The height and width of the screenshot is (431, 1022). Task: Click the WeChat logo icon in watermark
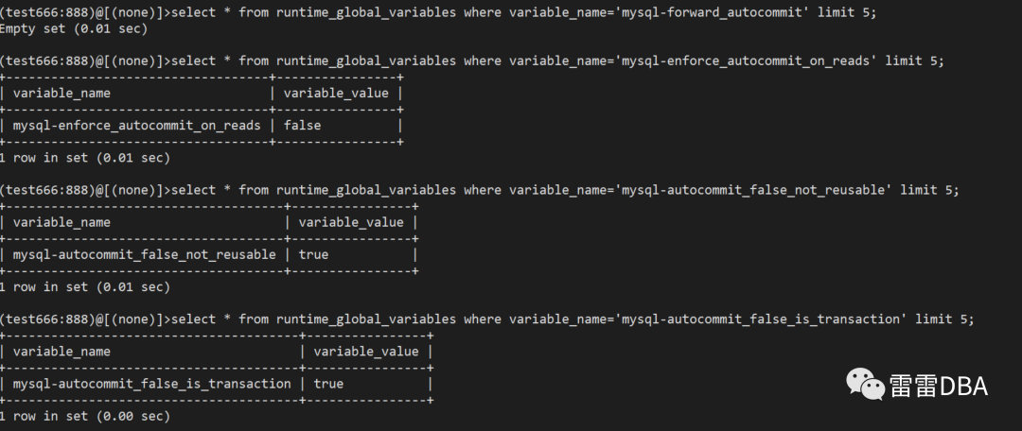point(866,384)
